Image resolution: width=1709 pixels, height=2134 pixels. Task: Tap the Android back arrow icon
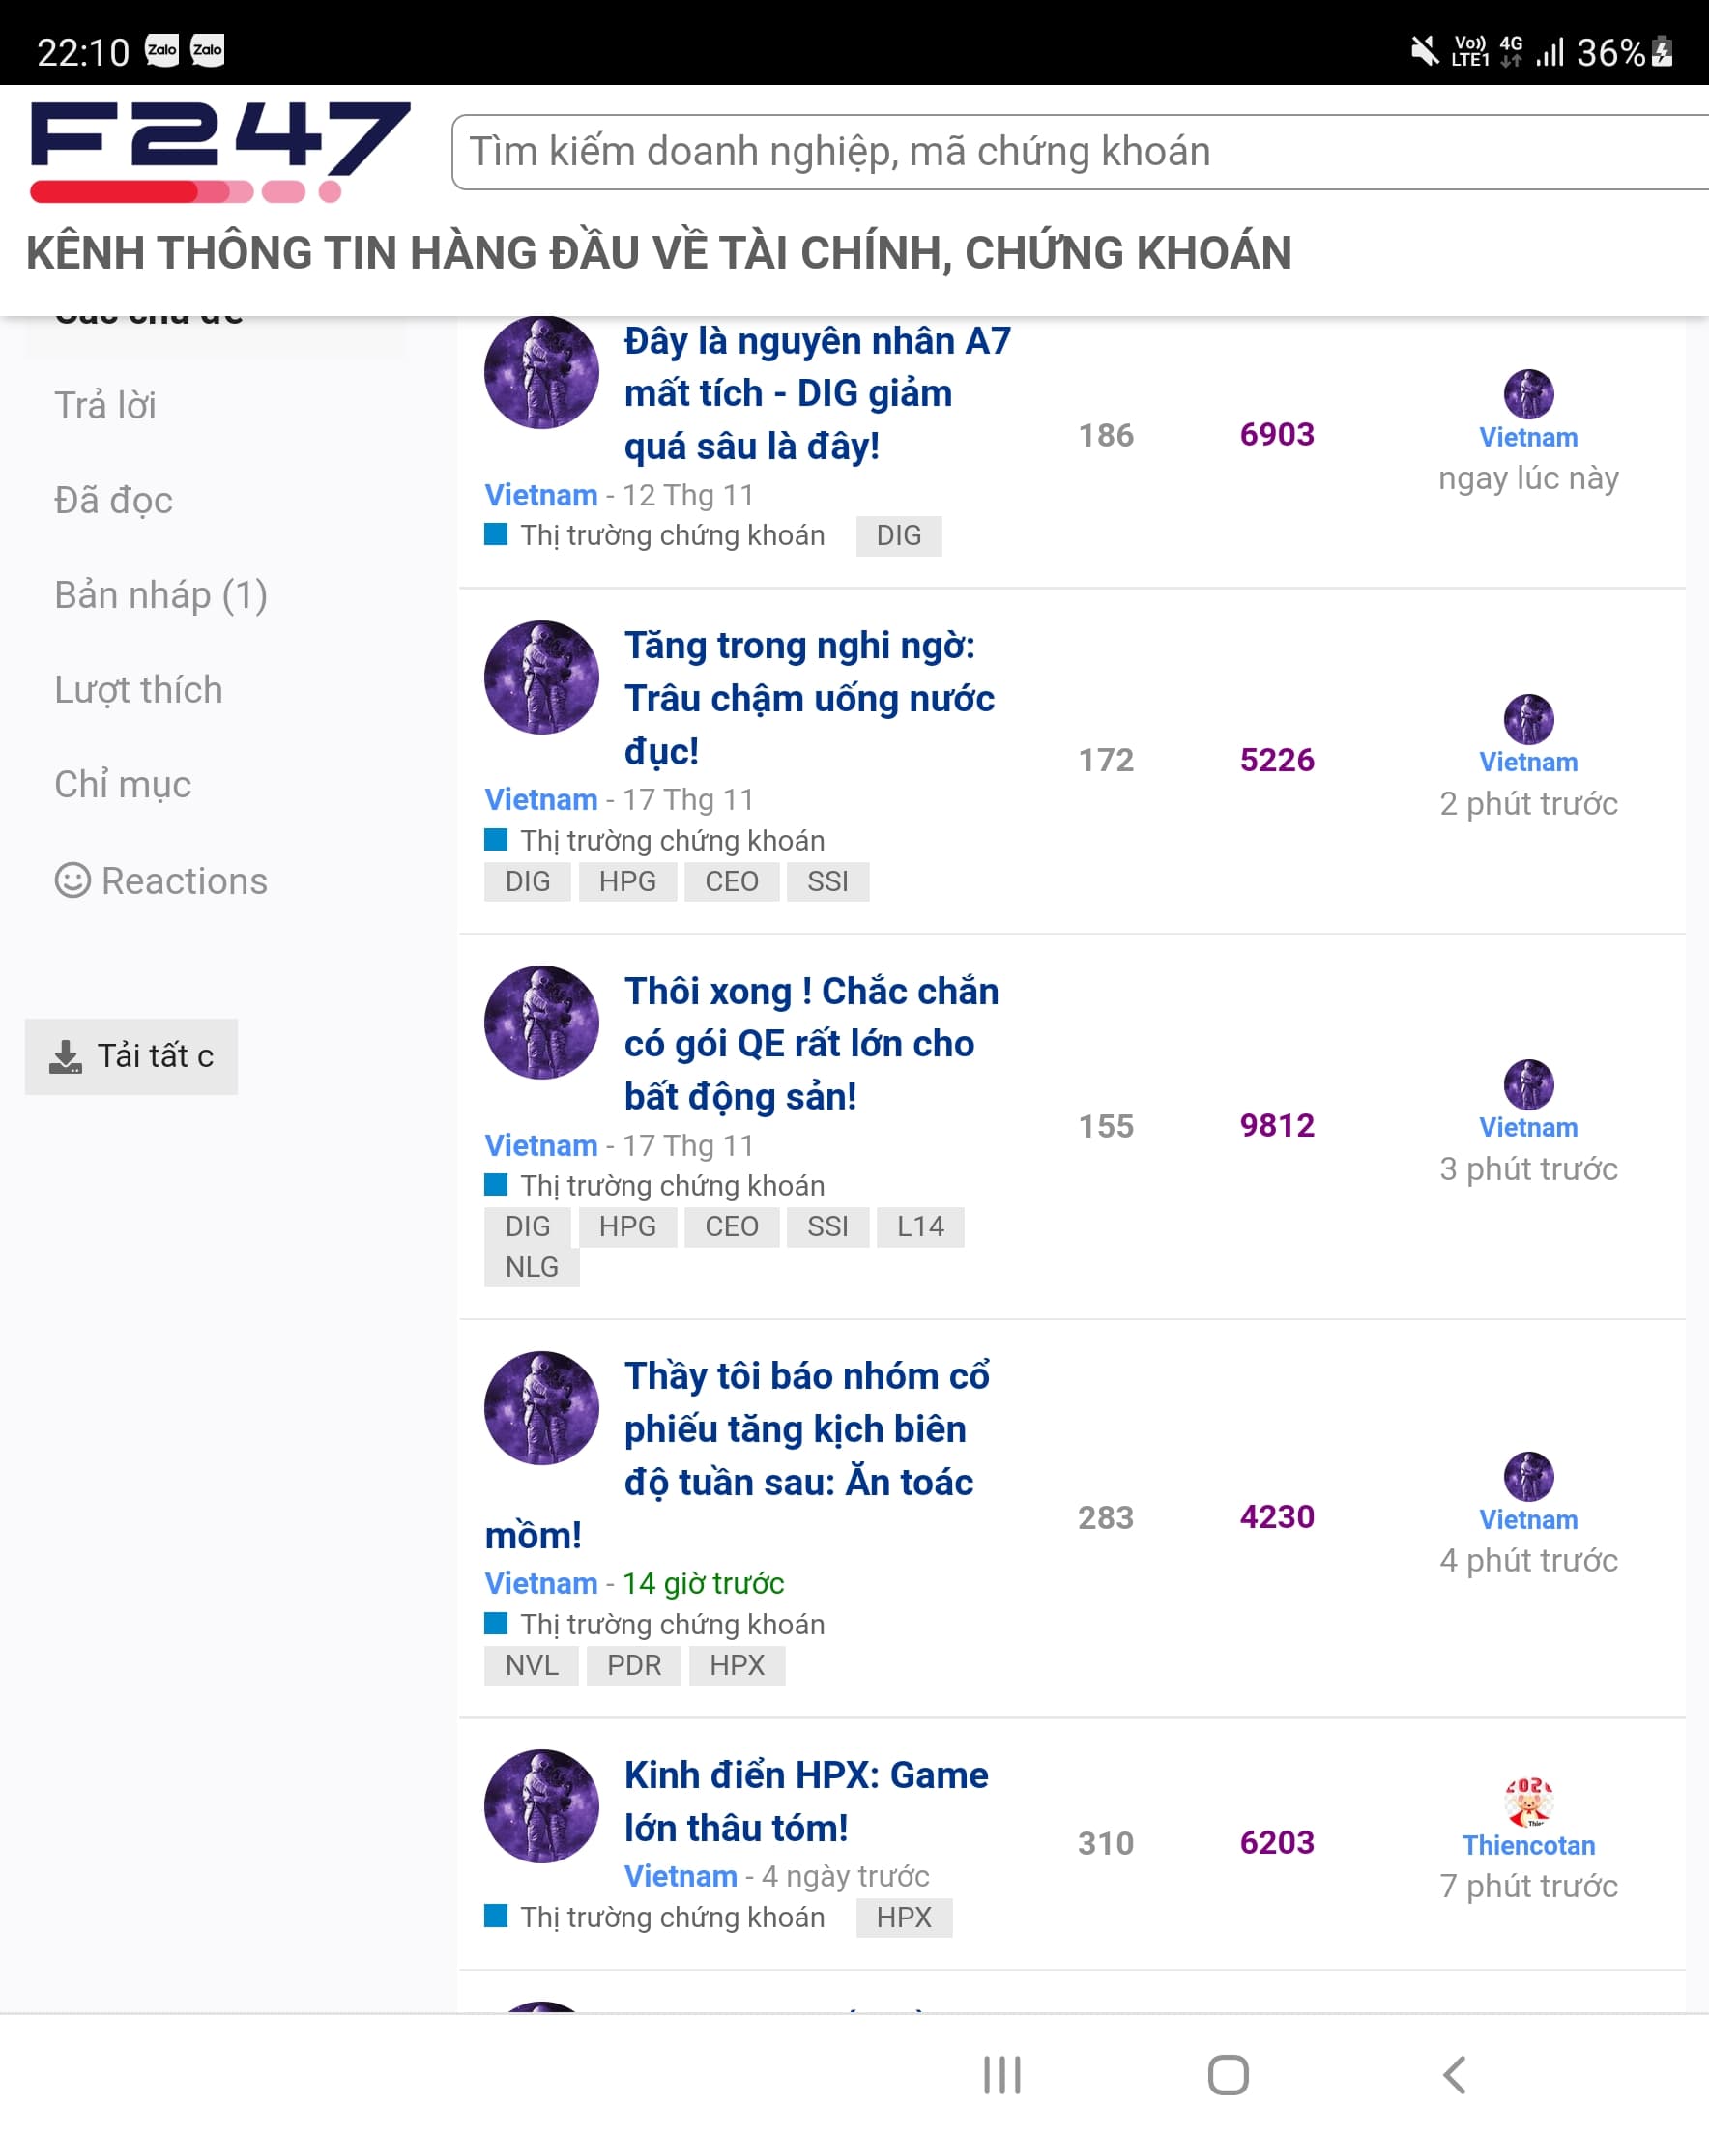(x=1454, y=2074)
